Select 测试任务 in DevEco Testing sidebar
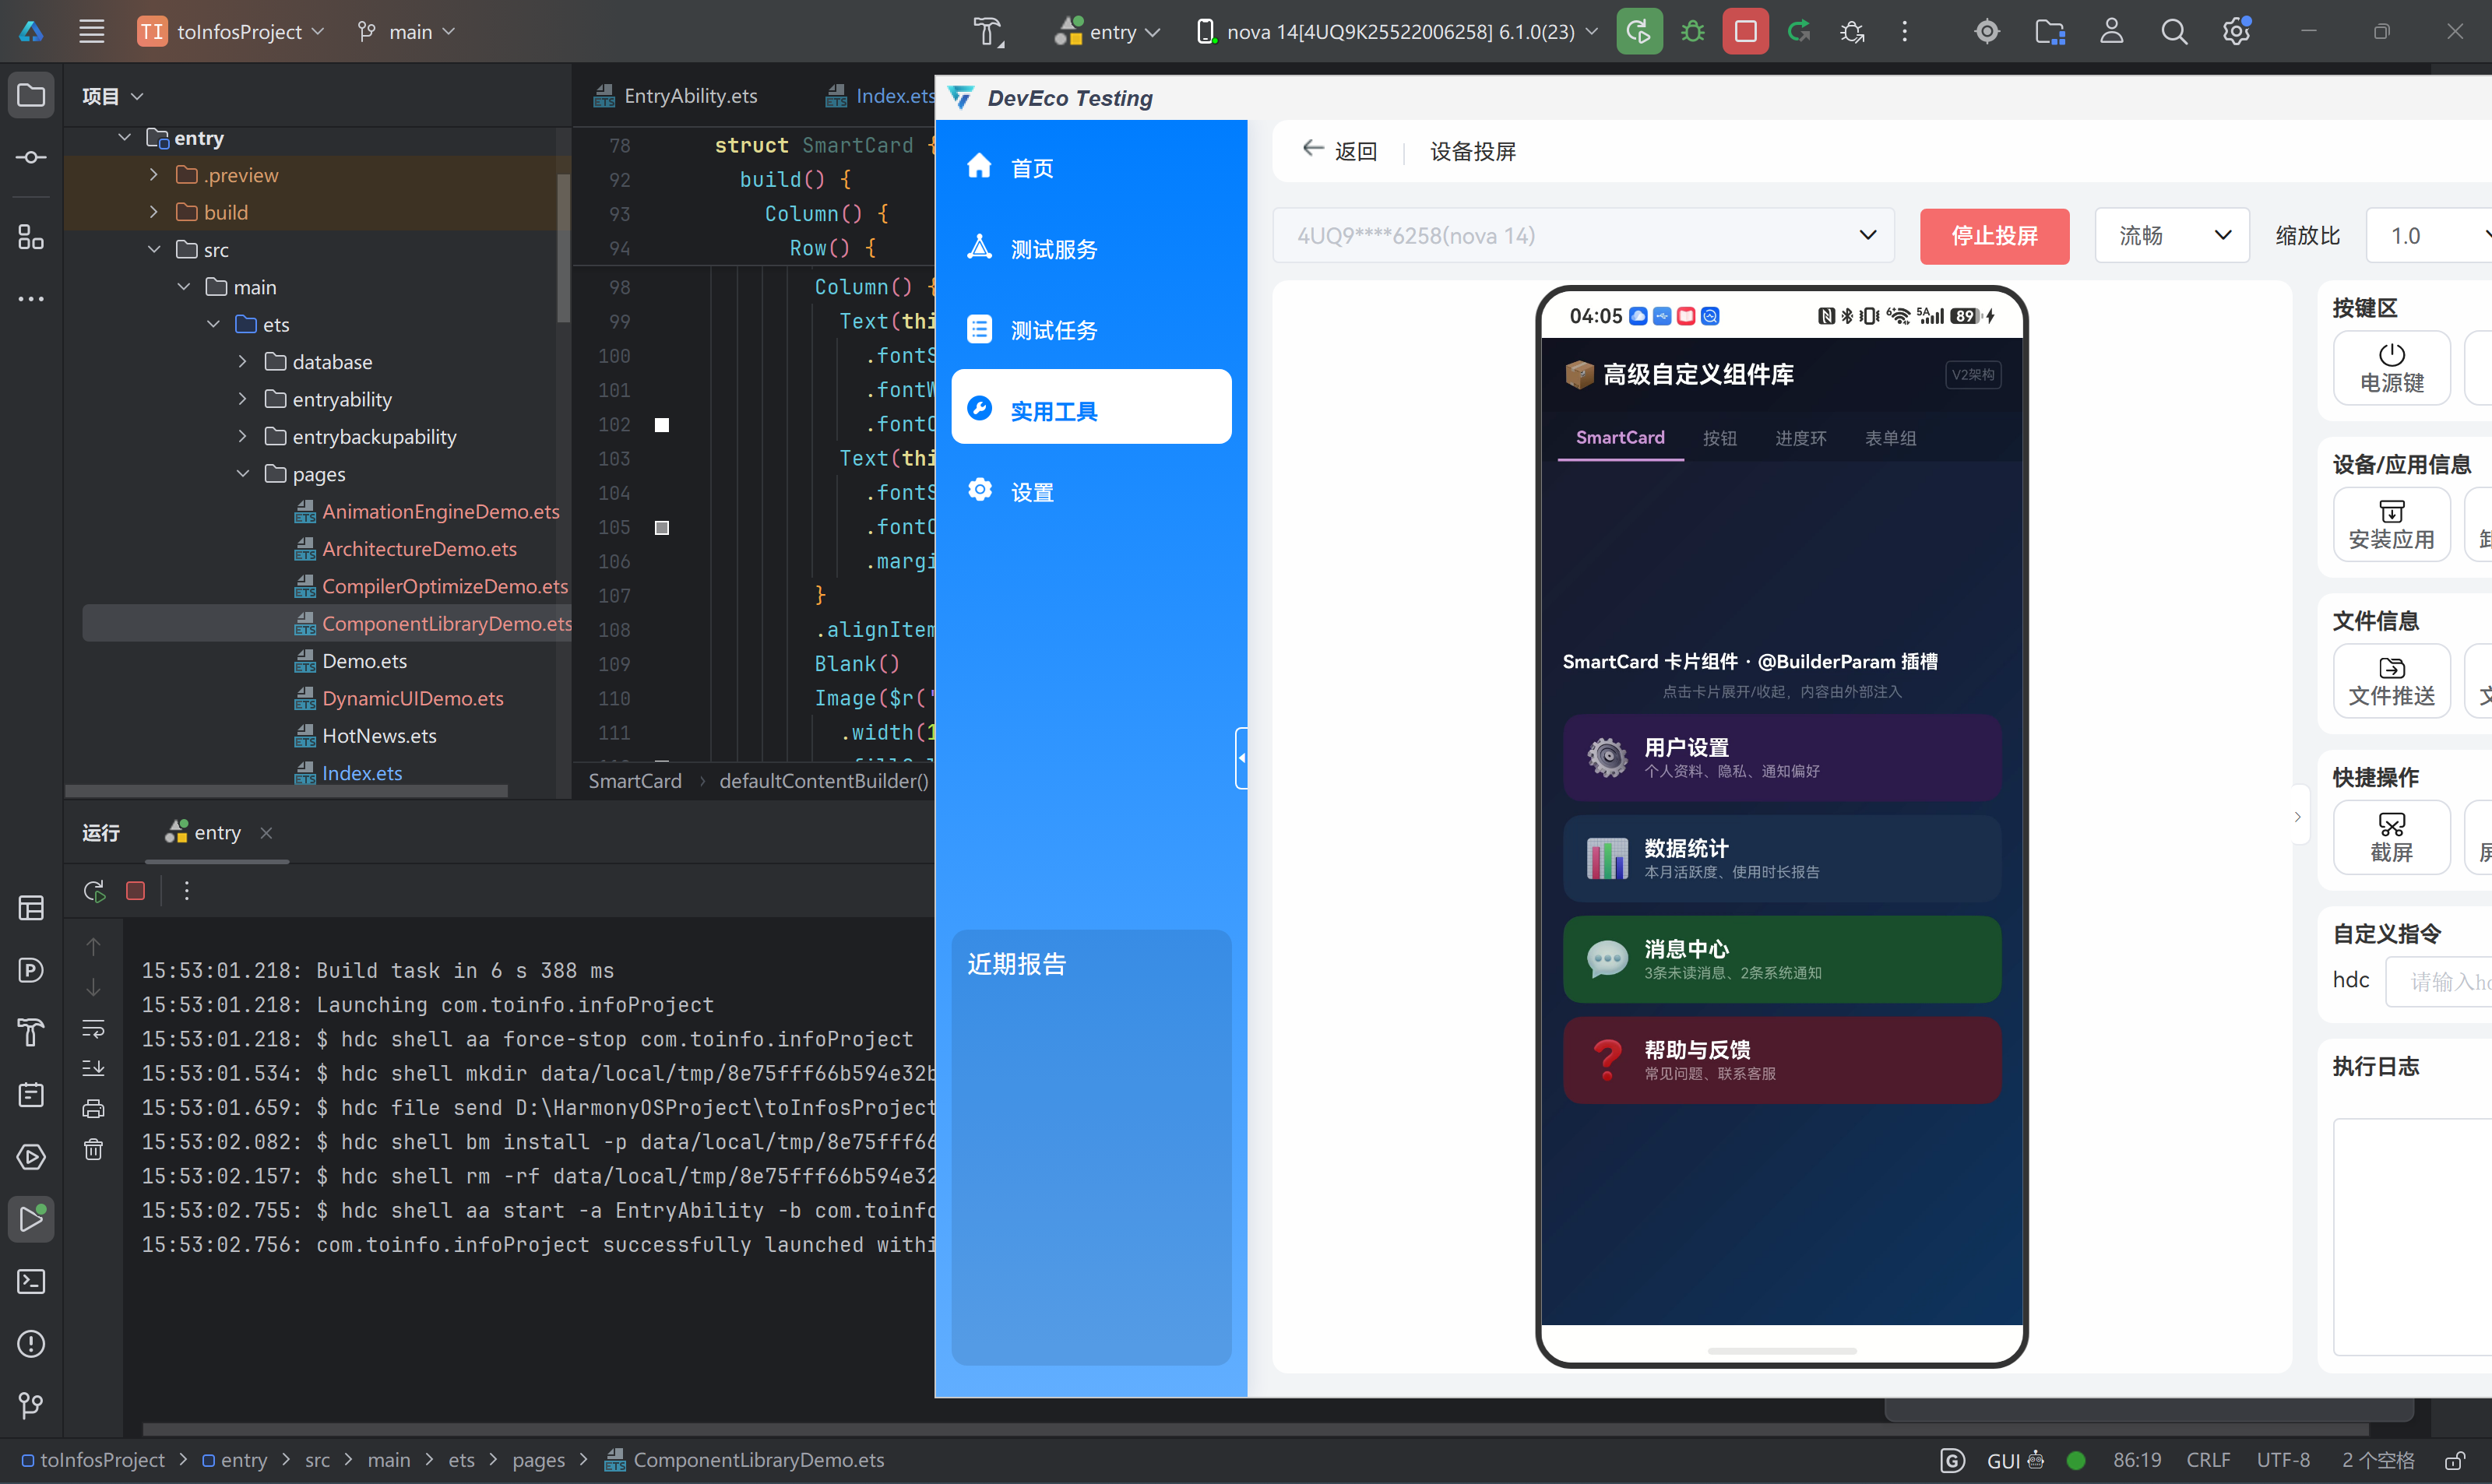 [1091, 330]
